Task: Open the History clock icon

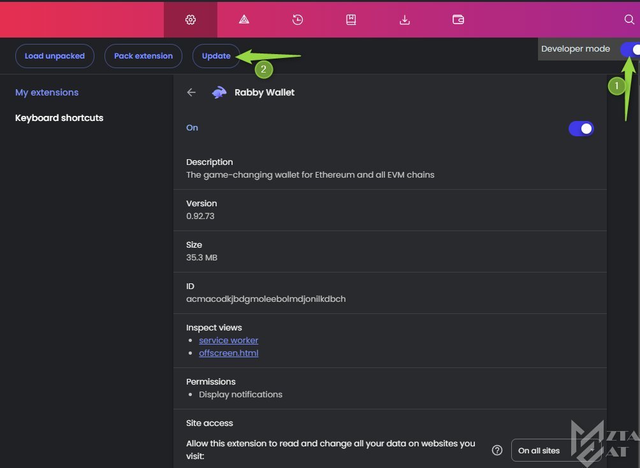Action: pos(298,20)
